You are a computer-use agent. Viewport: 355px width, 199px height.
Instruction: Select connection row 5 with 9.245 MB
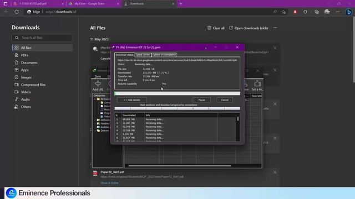(175, 134)
